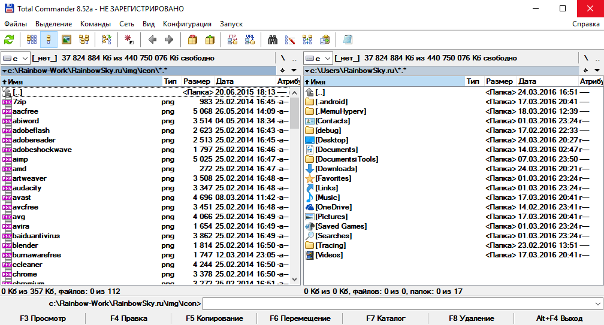Click the Videos film strip icon

pos(309,255)
